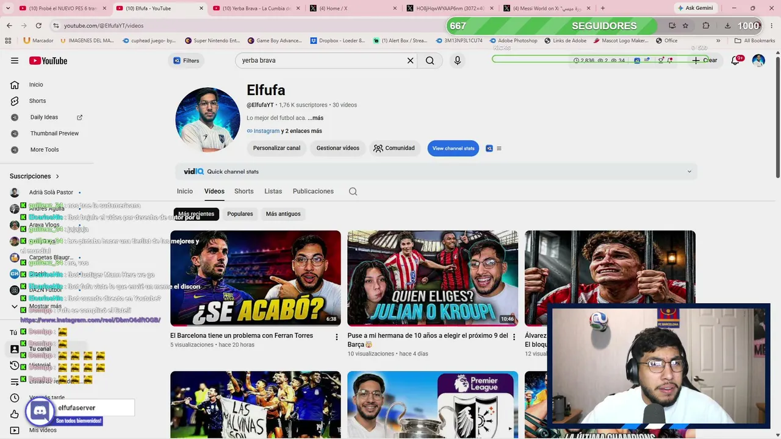This screenshot has height=439, width=781.
Task: Open Inicio in the left sidebar
Action: click(x=36, y=85)
